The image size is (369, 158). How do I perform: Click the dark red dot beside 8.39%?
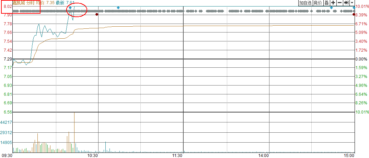354,14
